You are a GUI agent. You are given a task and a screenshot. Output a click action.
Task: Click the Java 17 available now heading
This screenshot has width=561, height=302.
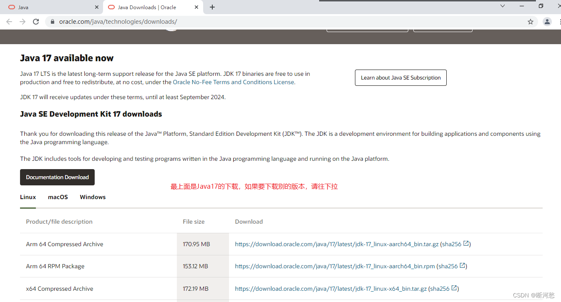coord(67,58)
